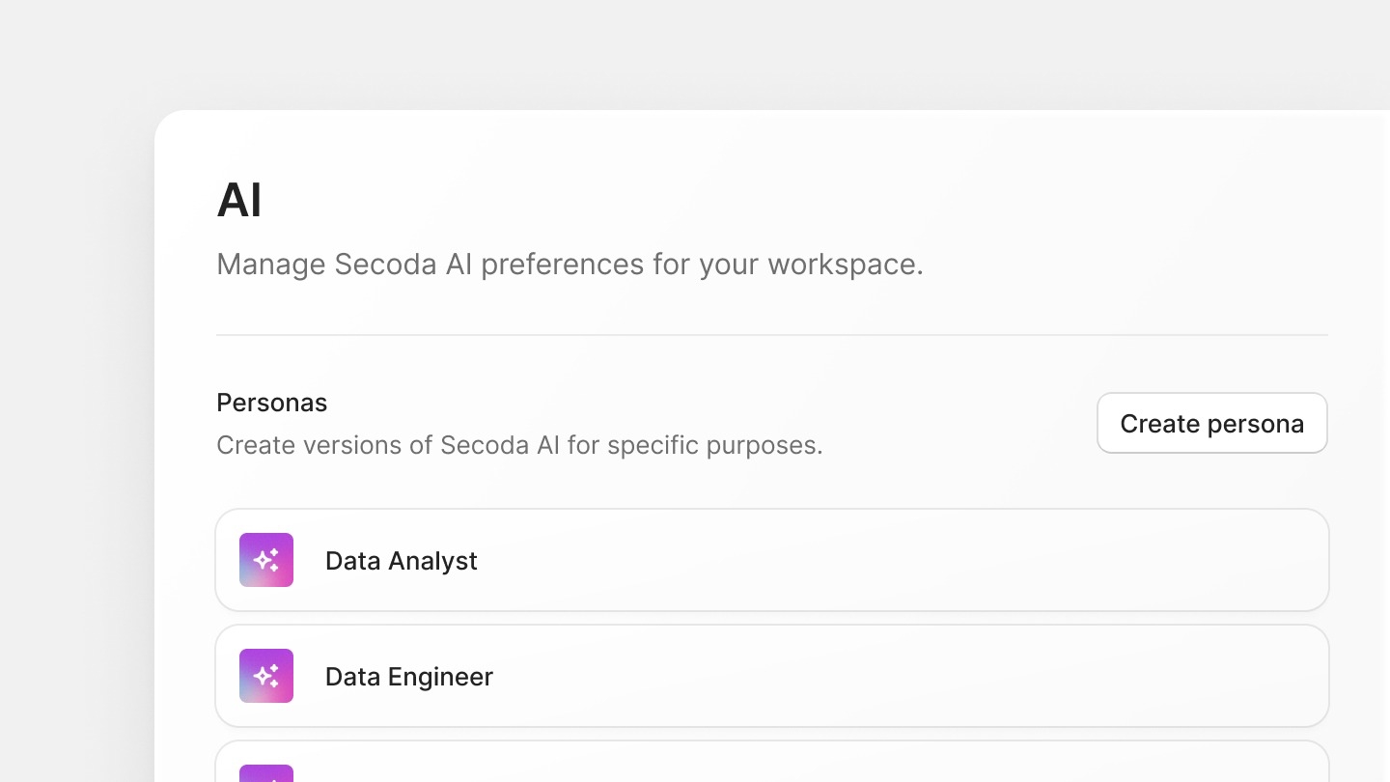Image resolution: width=1390 pixels, height=782 pixels.
Task: Click the Data Analyst sparkle icon
Action: coord(266,560)
